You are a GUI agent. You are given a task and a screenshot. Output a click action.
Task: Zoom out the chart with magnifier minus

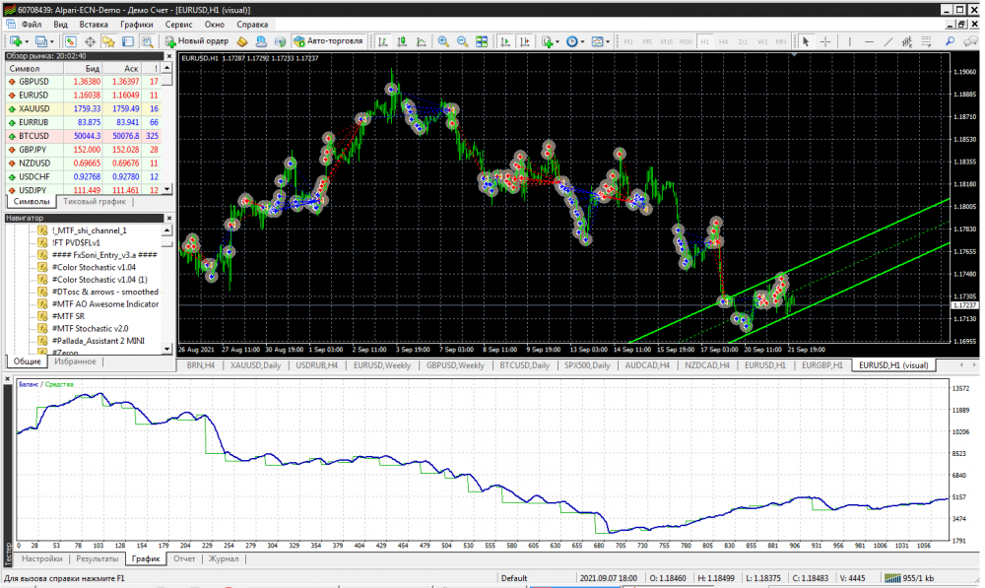click(462, 41)
